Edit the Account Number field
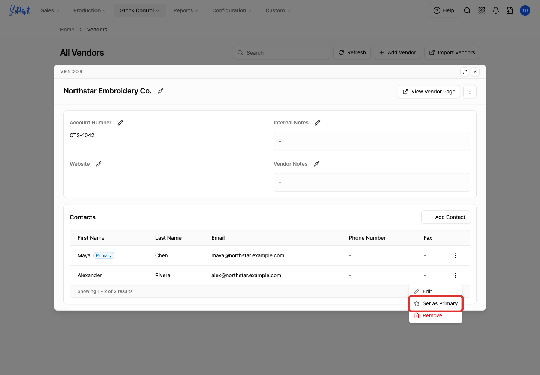540x375 pixels. click(120, 123)
